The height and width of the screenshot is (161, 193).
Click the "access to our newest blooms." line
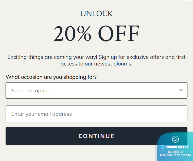[97, 64]
